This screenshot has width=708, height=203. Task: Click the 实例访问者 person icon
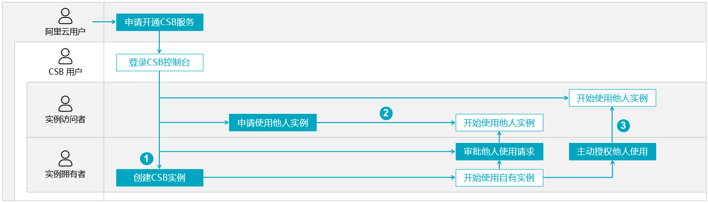tap(65, 104)
